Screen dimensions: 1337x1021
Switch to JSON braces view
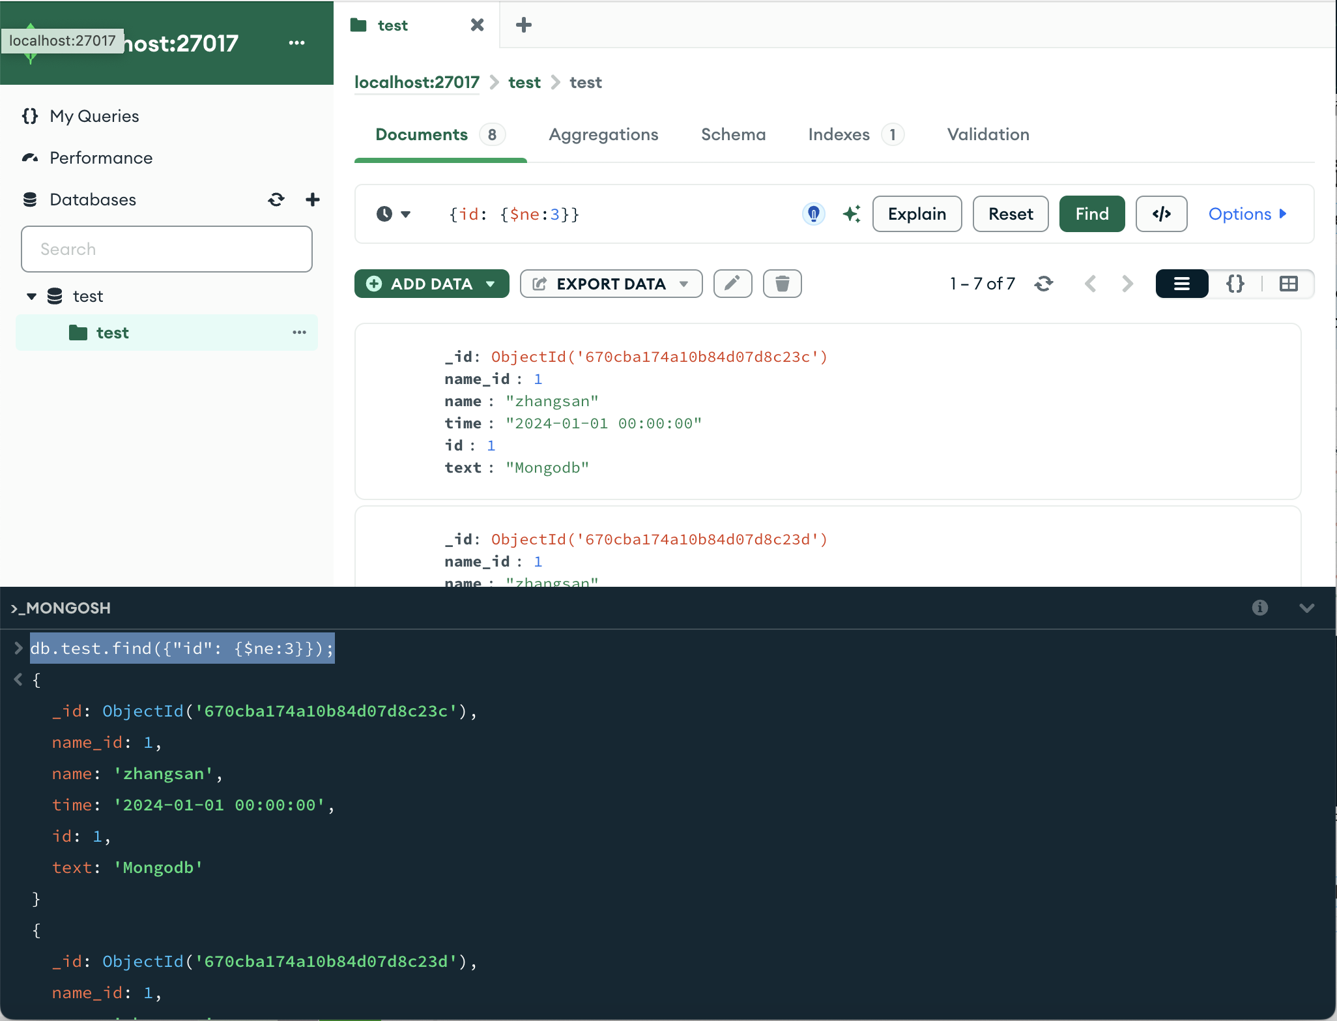pos(1235,284)
